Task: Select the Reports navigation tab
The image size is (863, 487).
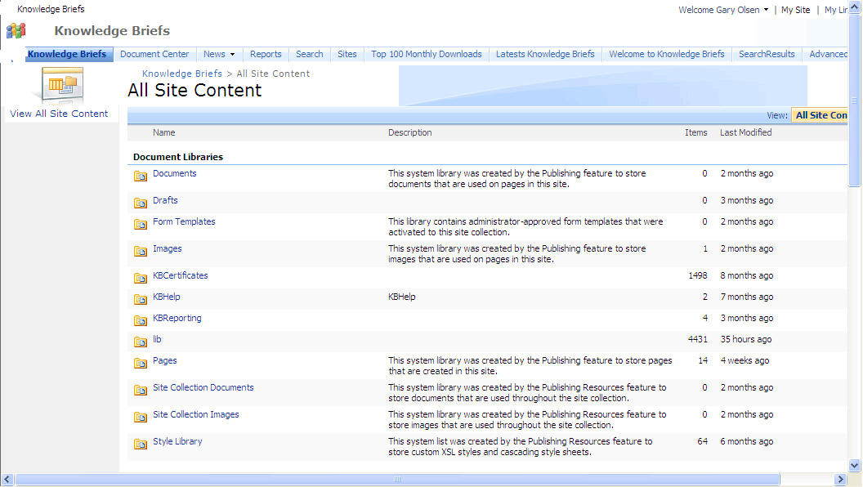Action: (266, 54)
